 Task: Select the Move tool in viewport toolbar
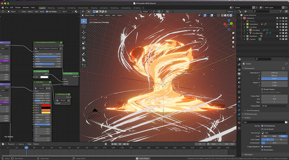point(84,32)
